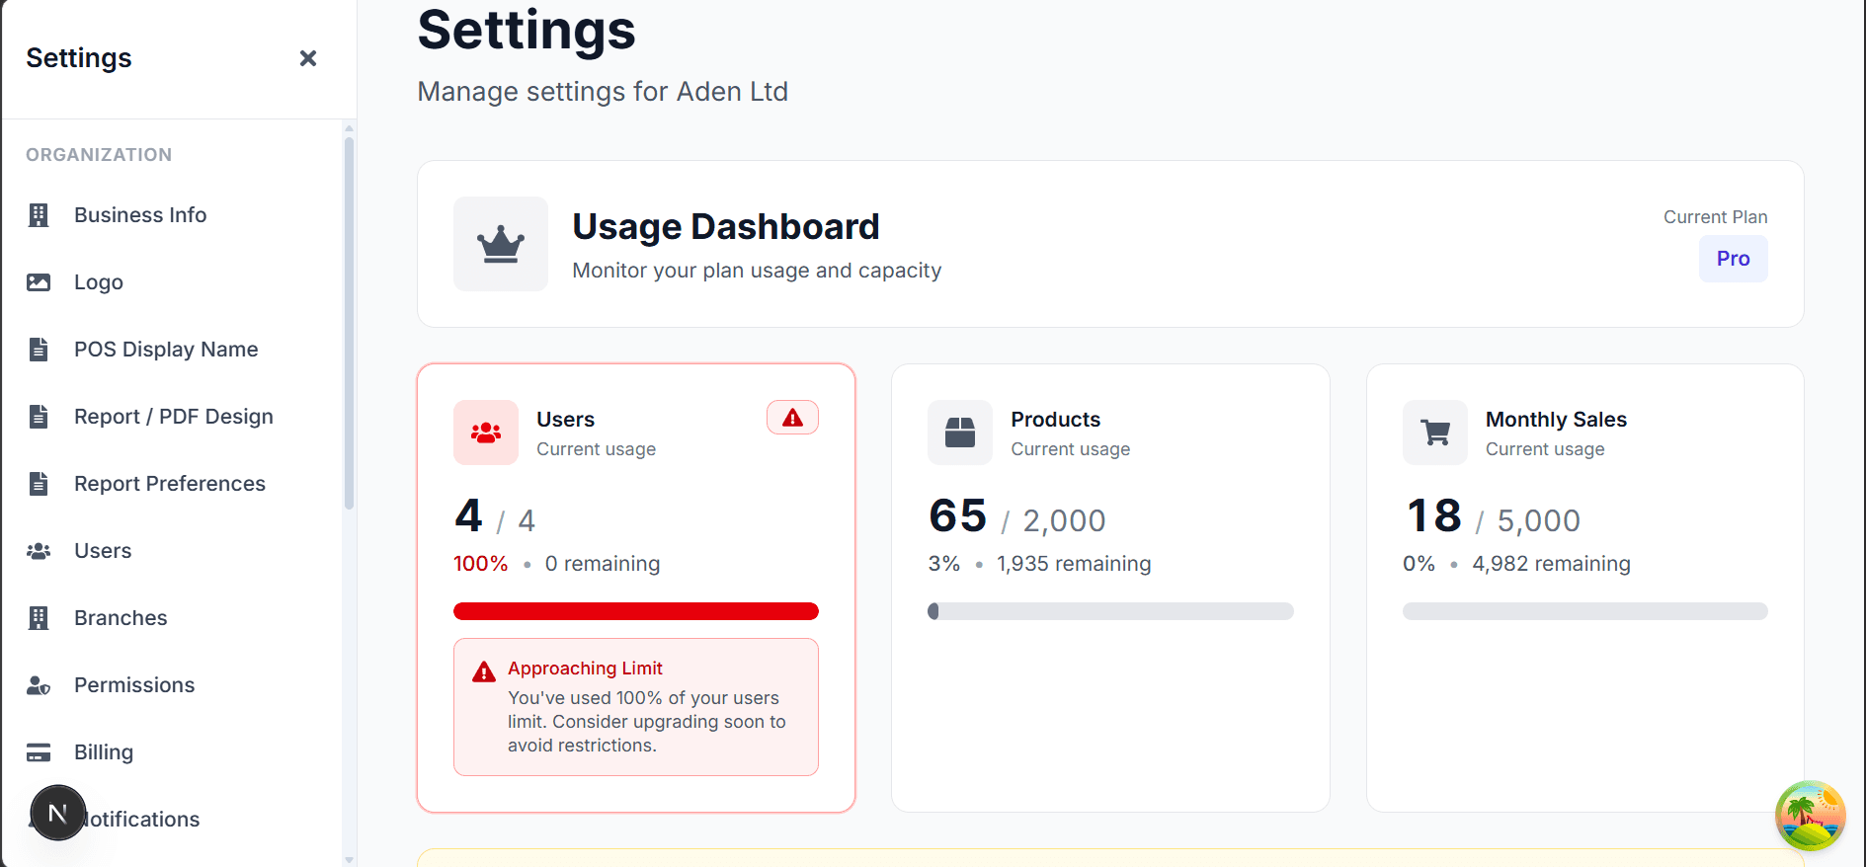Click the Approaching Limit heading
The image size is (1866, 867).
[x=585, y=669]
